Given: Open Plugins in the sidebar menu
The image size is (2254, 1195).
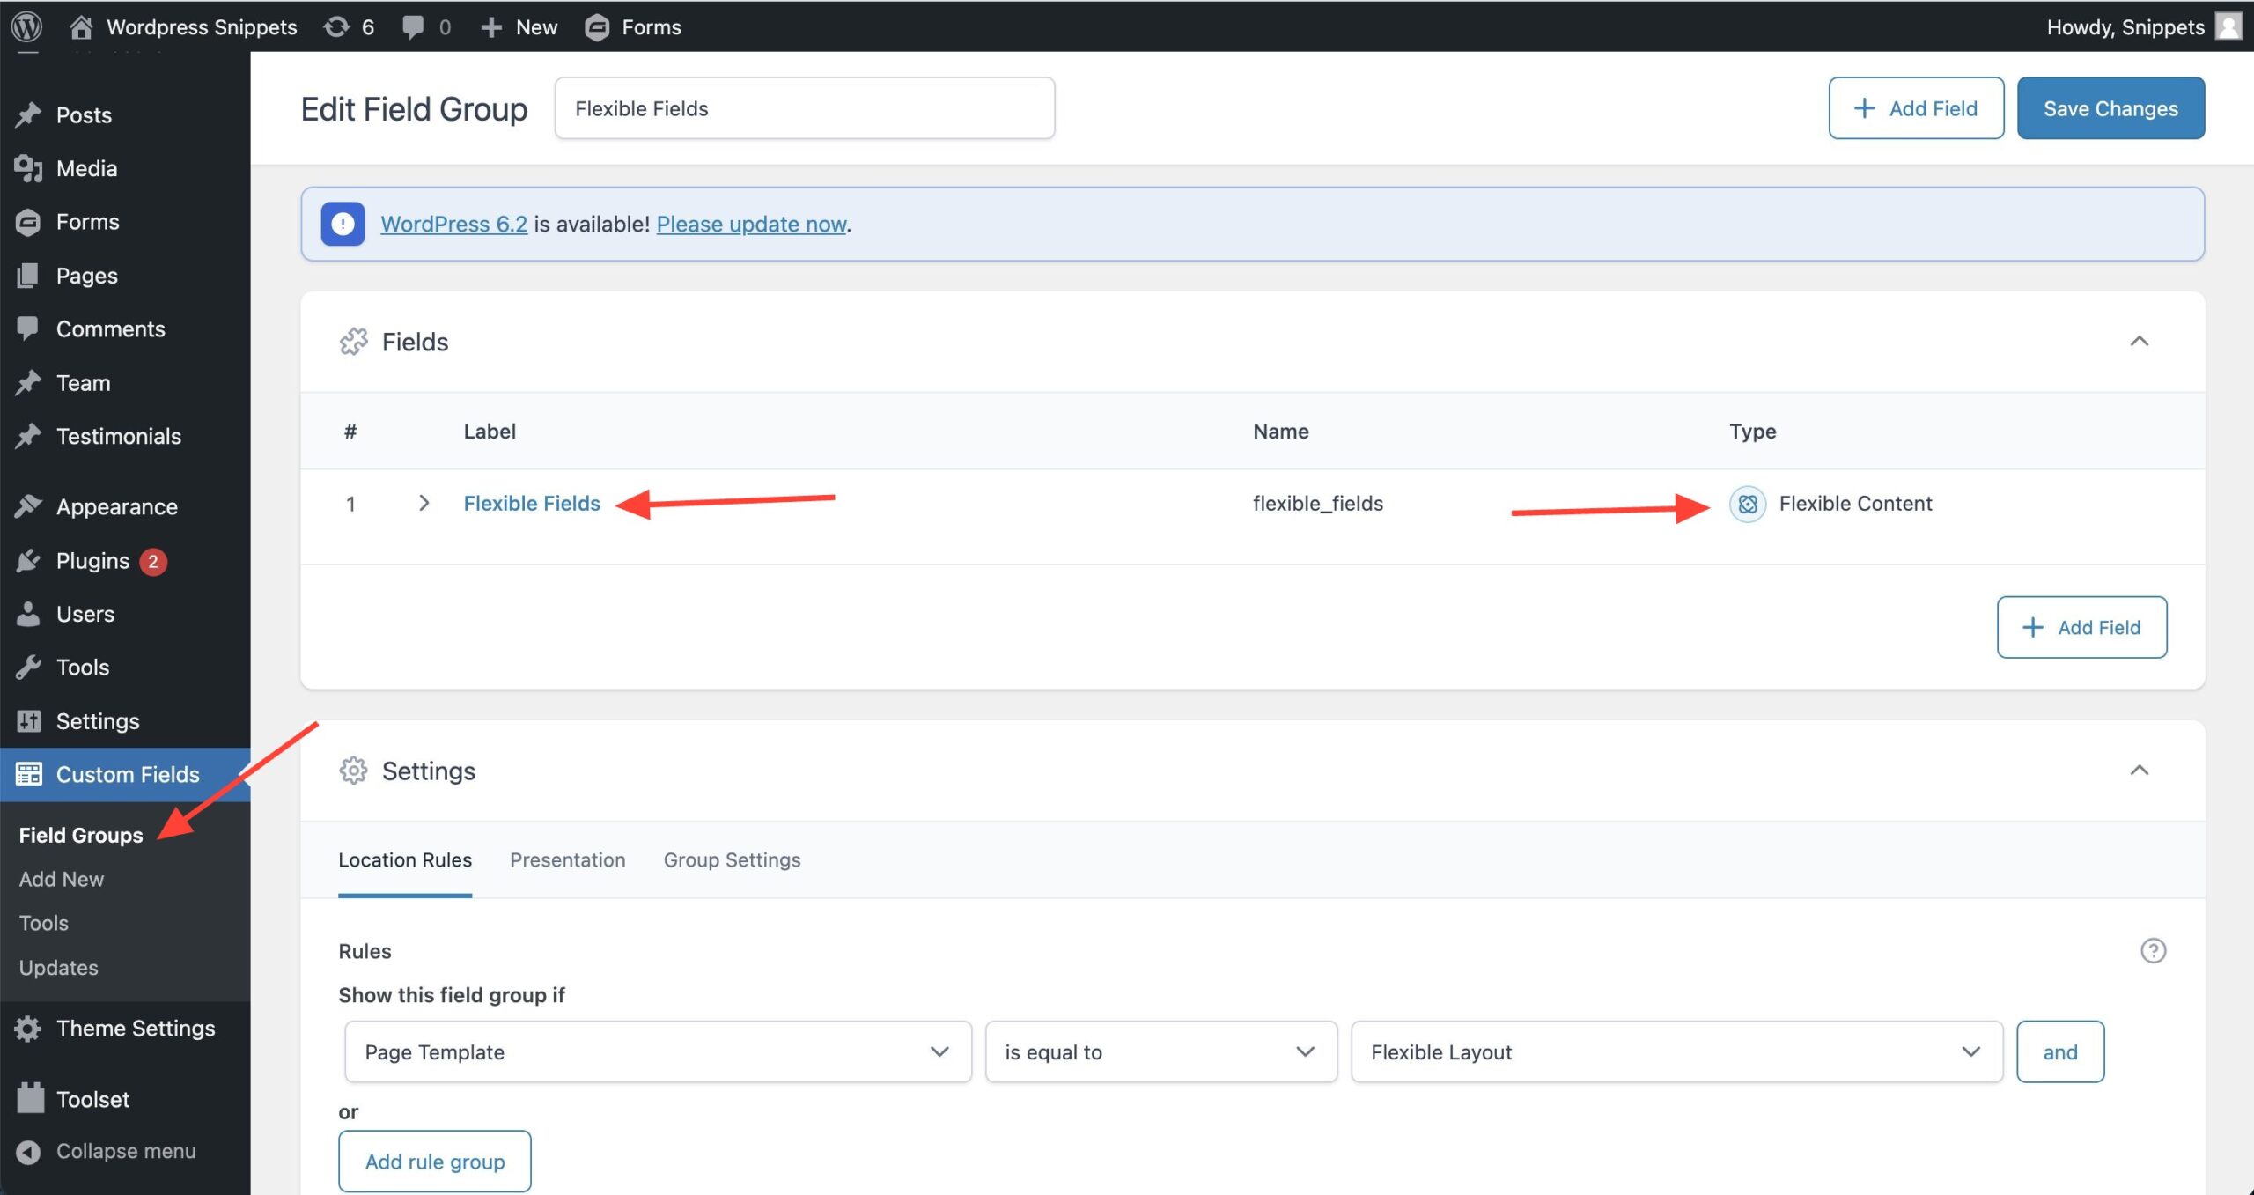Looking at the screenshot, I should (x=92, y=561).
